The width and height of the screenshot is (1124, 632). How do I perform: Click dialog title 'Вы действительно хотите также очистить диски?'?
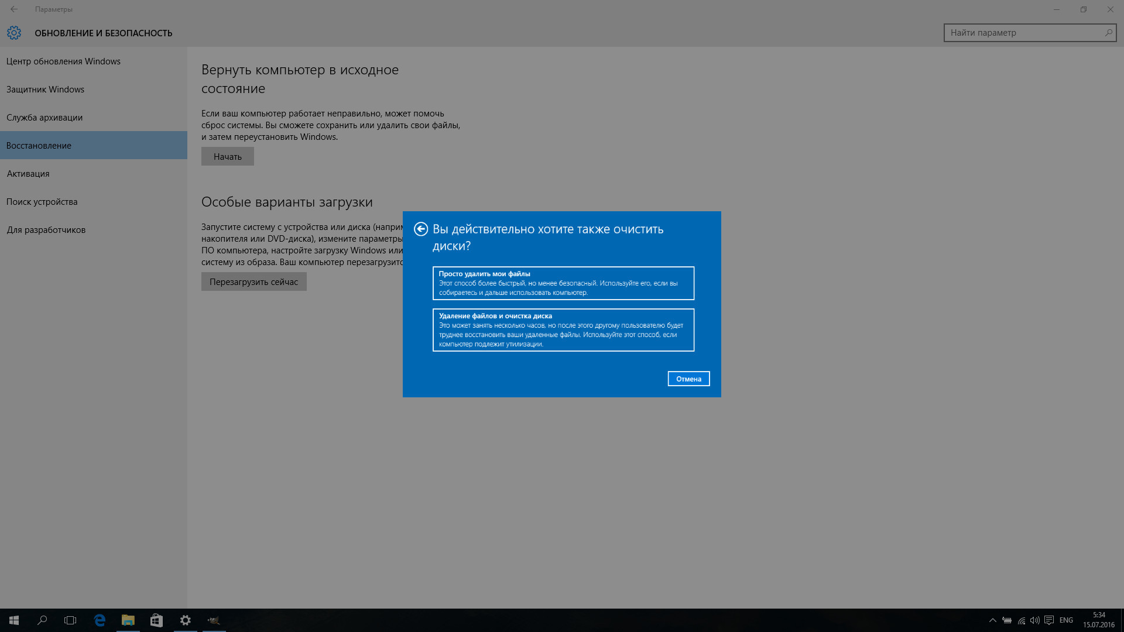point(548,237)
